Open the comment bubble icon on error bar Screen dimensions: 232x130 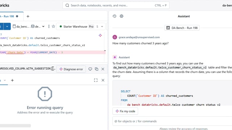[90, 69]
